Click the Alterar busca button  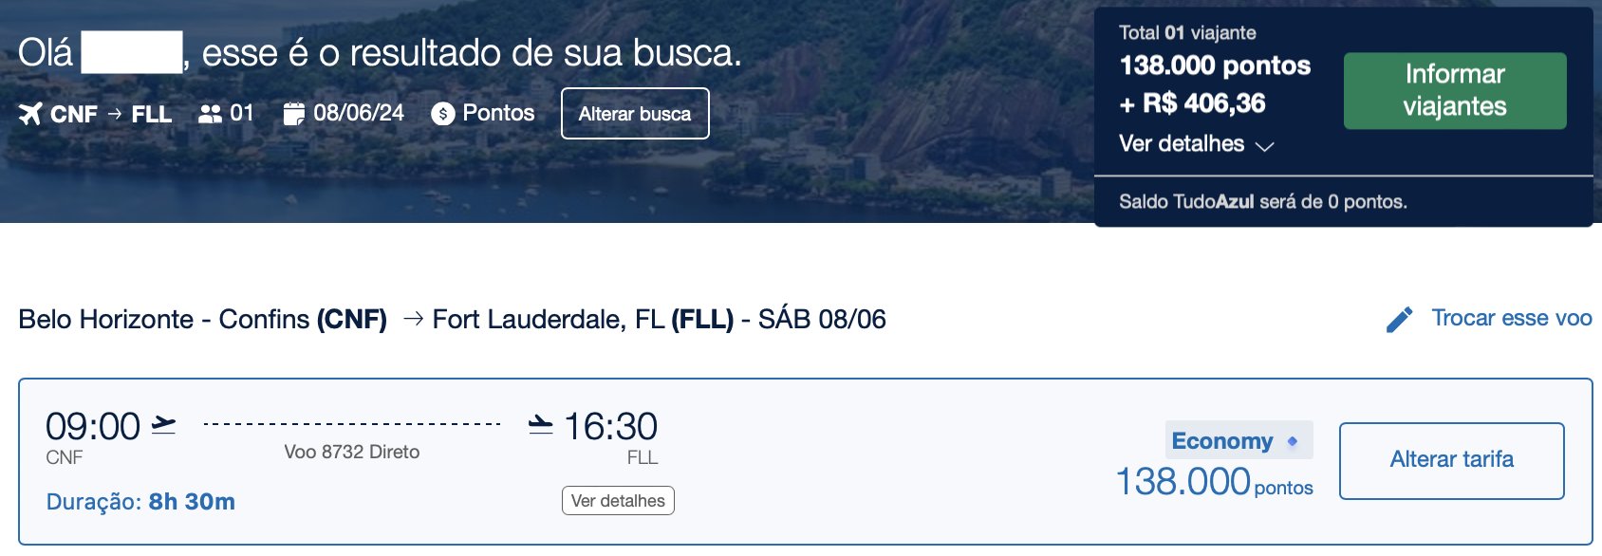point(635,114)
